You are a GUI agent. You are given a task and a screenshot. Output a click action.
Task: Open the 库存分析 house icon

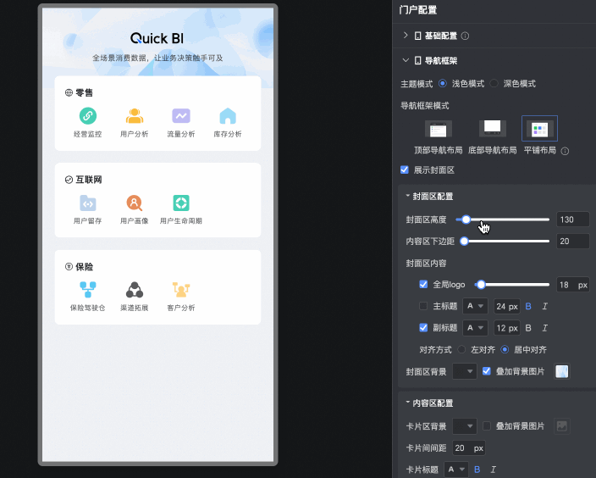click(x=228, y=116)
